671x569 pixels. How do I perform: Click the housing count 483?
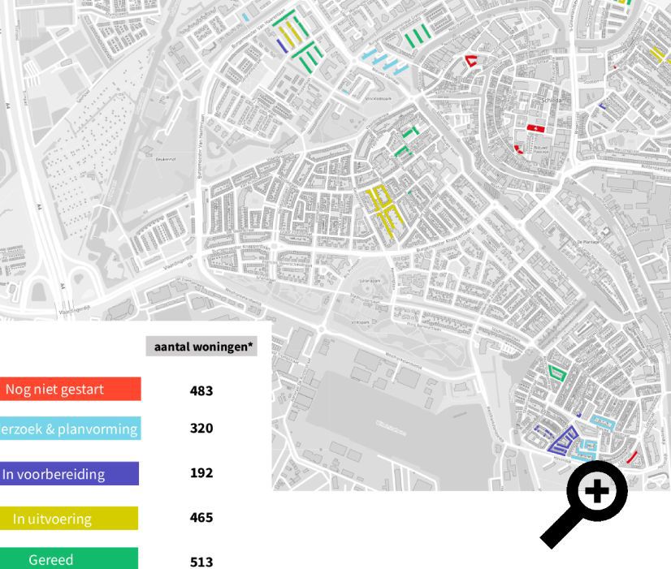(x=201, y=390)
